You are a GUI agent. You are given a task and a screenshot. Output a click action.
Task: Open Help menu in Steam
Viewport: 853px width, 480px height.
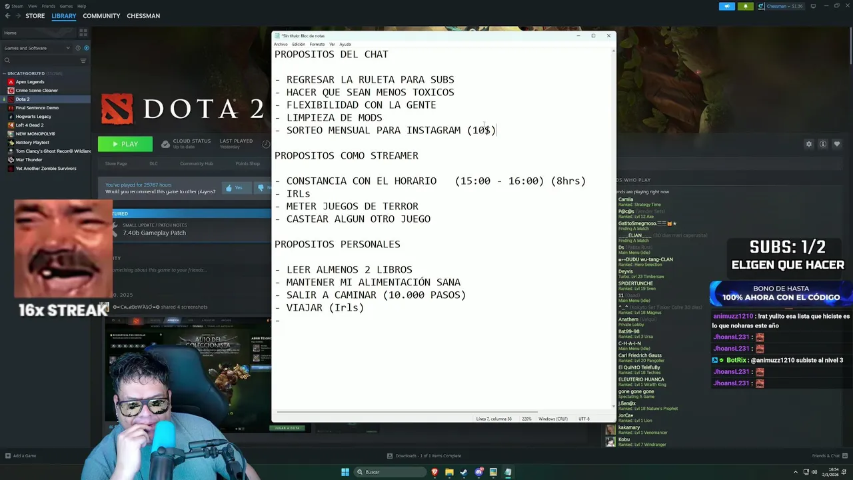click(81, 6)
